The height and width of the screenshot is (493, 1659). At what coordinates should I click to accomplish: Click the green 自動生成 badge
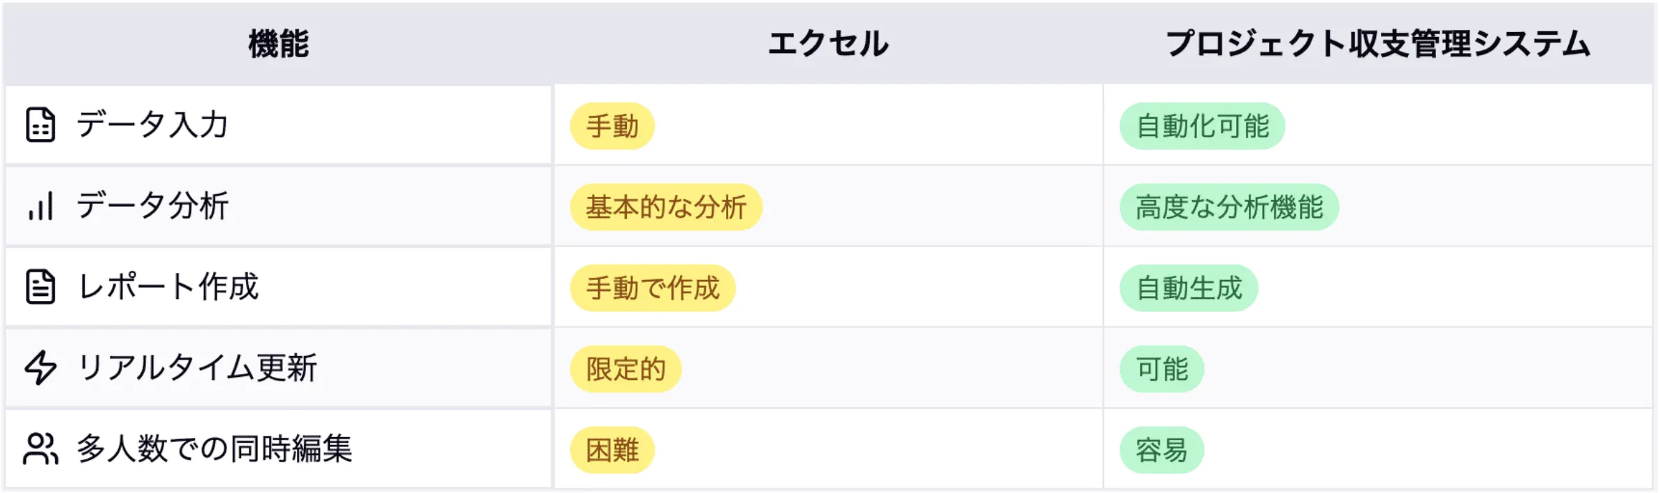[x=1189, y=288]
